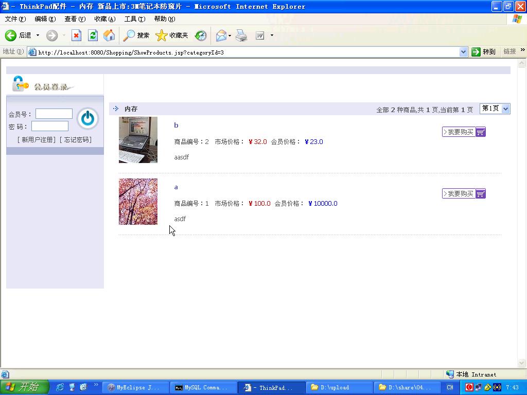This screenshot has height=395, width=527.
Task: Go to Home page icon
Action: tap(109, 35)
